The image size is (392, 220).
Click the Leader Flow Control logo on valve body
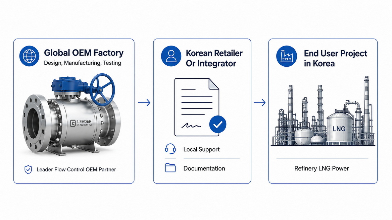81,123
